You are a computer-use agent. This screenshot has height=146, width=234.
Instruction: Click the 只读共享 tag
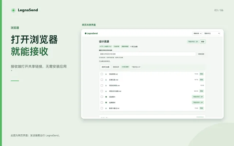[x=117, y=46]
